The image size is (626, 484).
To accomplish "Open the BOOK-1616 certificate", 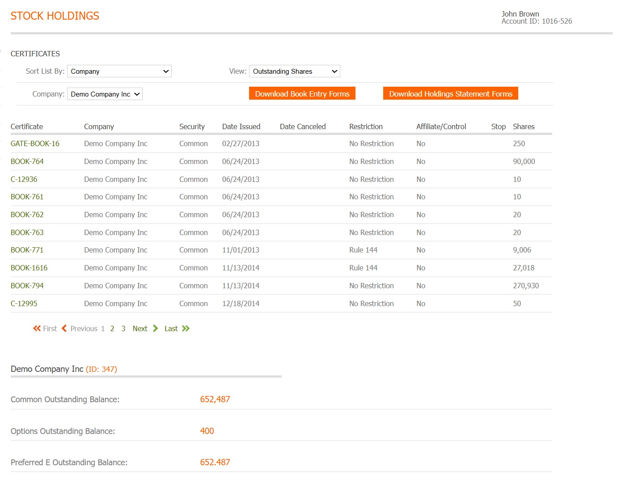I will point(29,268).
